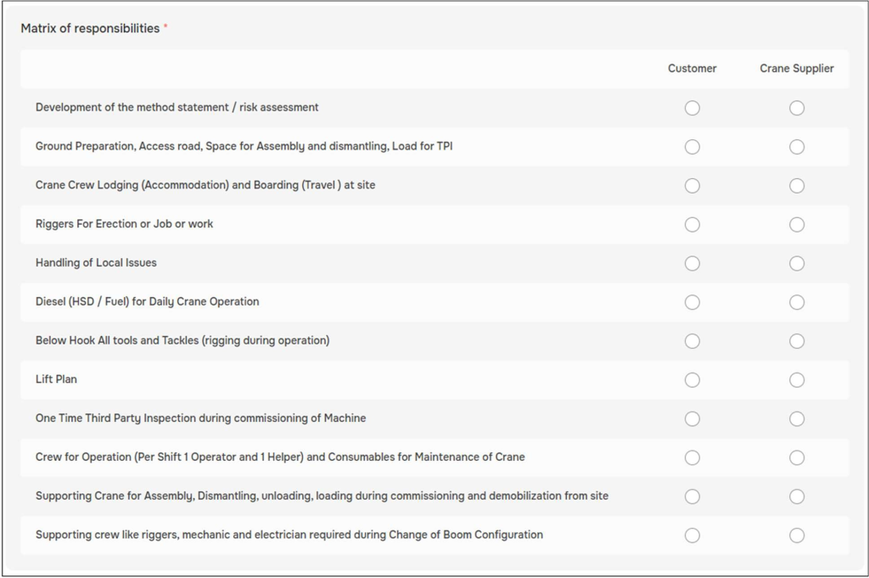Choose Customer for Ground Preparation, Access road
869x578 pixels.
692,147
